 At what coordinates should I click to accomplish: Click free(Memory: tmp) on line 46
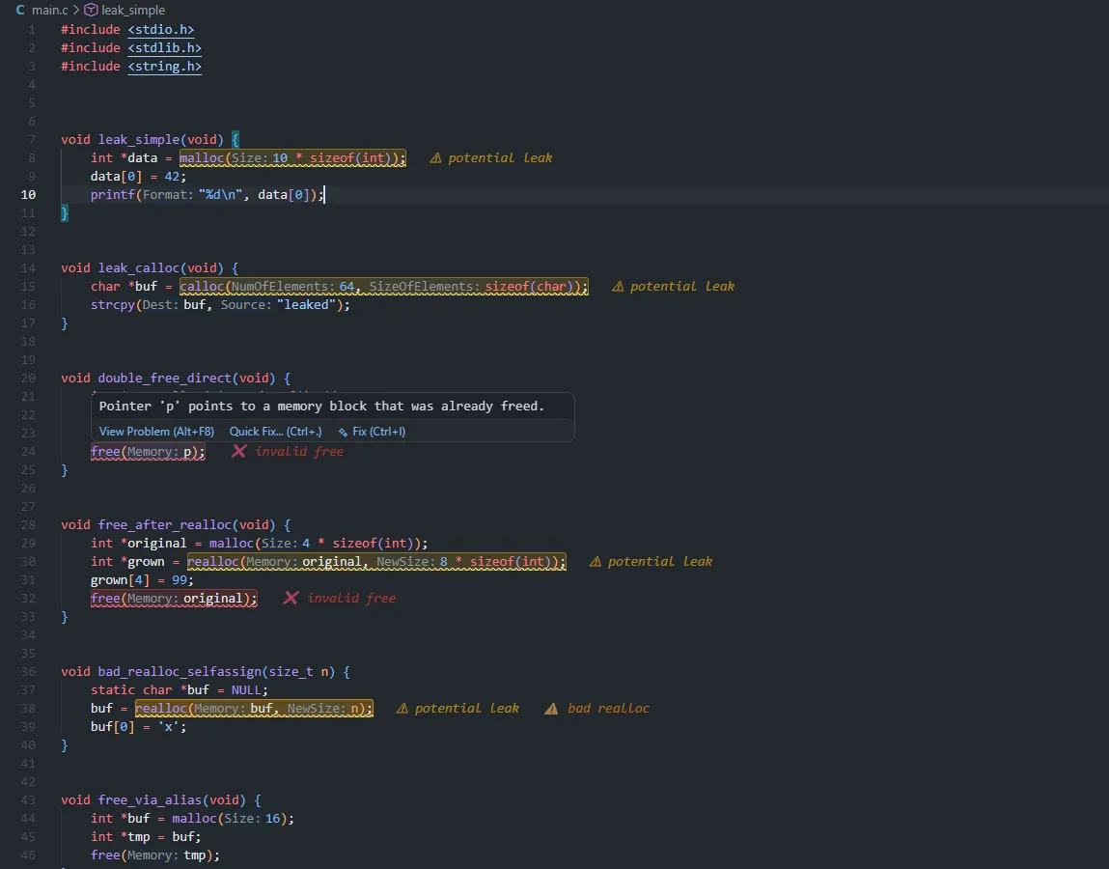pyautogui.click(x=154, y=855)
